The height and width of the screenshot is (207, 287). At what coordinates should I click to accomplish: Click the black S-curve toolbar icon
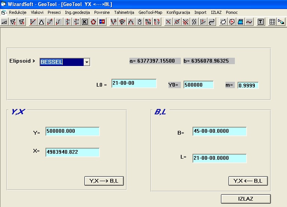point(212,22)
